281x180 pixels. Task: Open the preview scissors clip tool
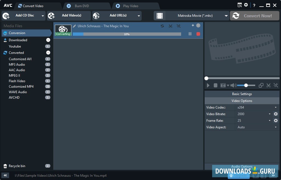pos(268,85)
